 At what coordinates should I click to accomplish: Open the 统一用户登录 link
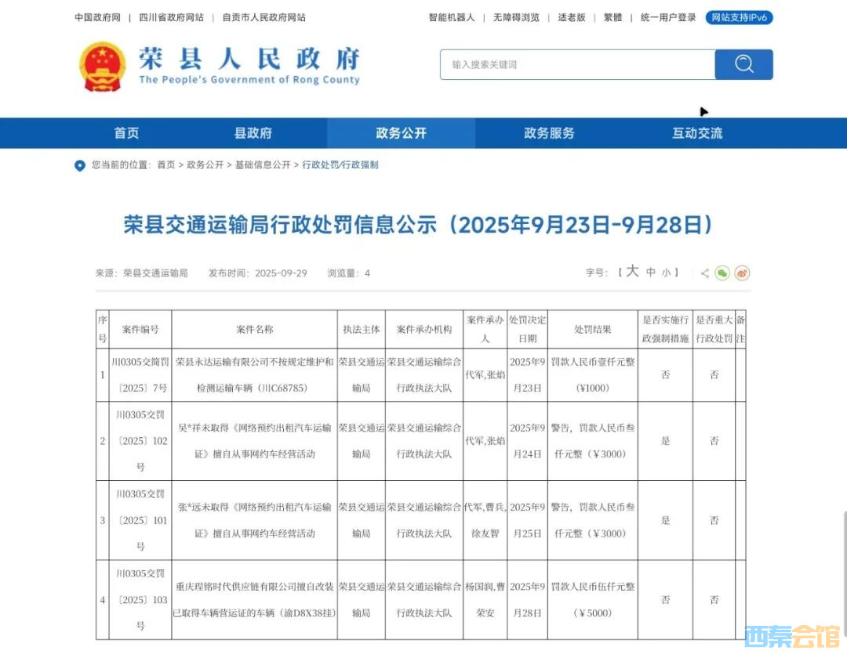click(668, 17)
